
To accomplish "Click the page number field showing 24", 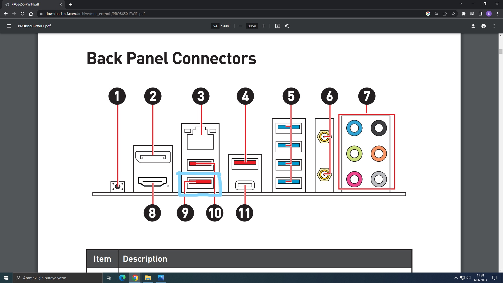I will coord(215,26).
